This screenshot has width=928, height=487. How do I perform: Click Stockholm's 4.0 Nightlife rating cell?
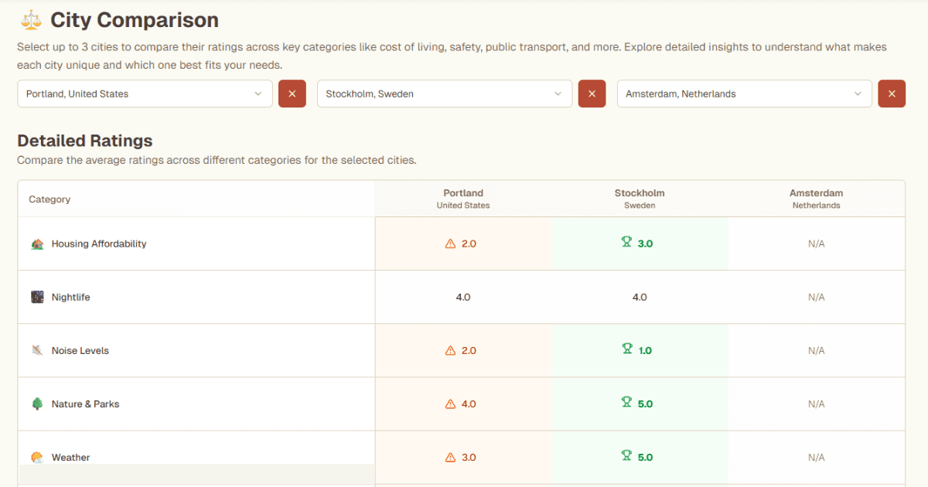click(x=640, y=297)
